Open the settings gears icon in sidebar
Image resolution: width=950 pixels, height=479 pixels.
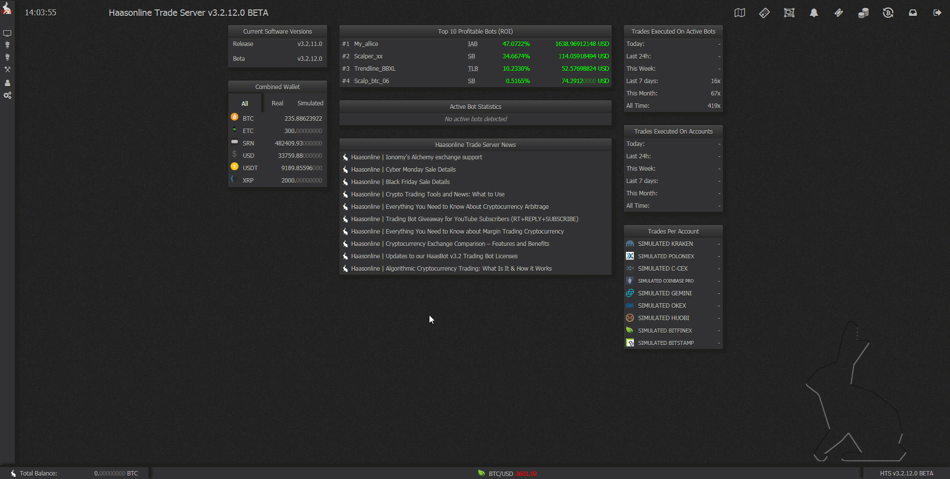7,96
